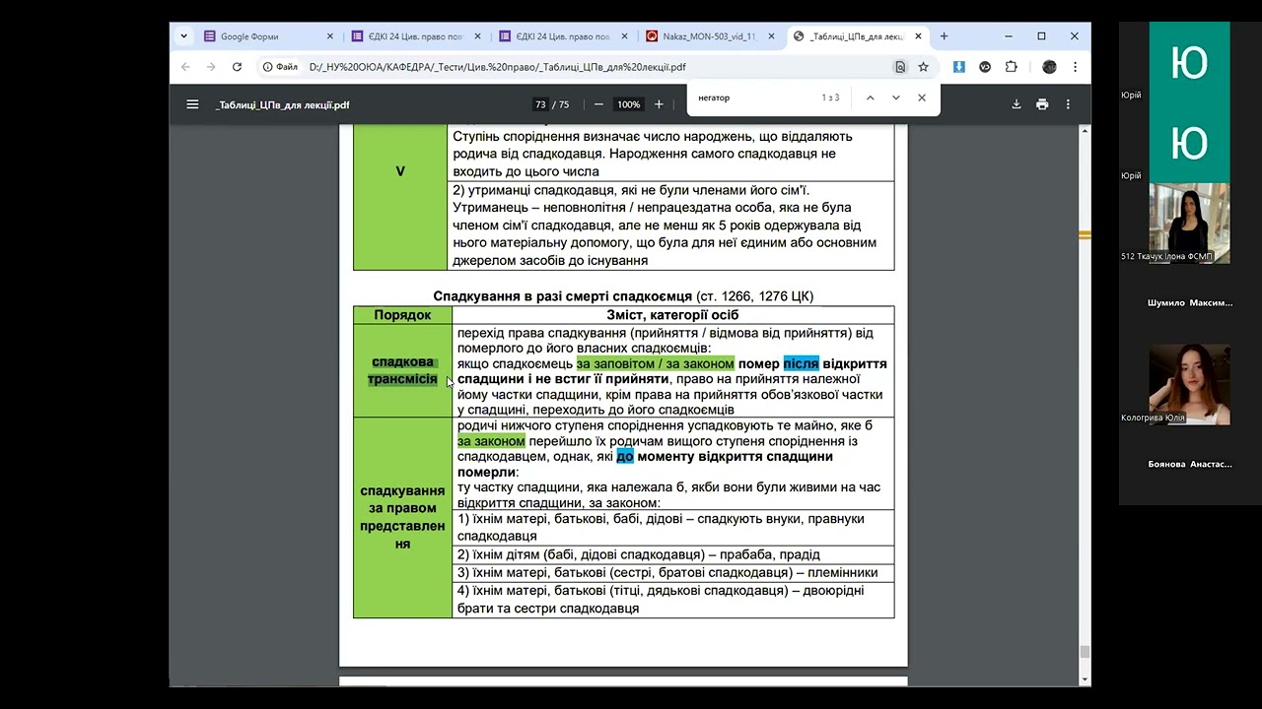Open the Chrome profile avatar
The image size is (1262, 709).
[x=1049, y=67]
